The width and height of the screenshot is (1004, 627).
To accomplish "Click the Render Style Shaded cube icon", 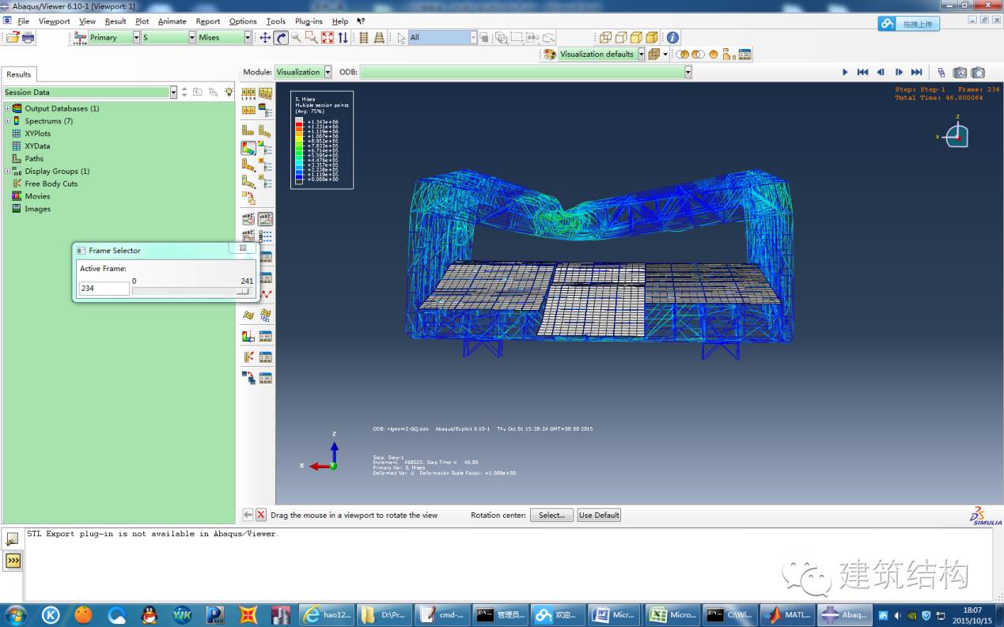I will click(x=651, y=37).
